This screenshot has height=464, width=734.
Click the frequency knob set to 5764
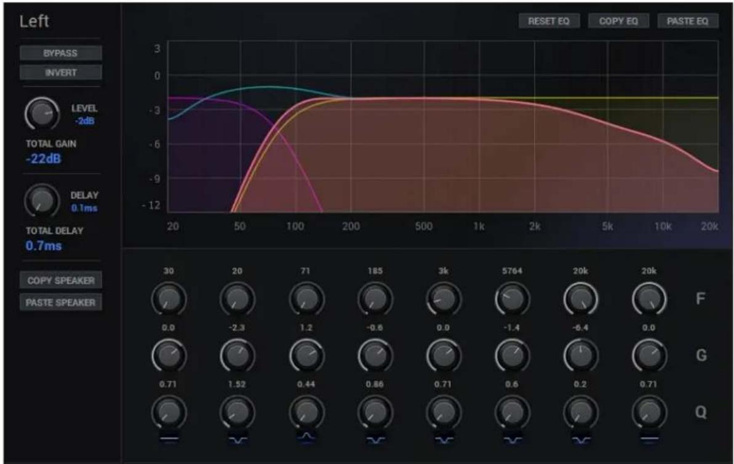(512, 298)
